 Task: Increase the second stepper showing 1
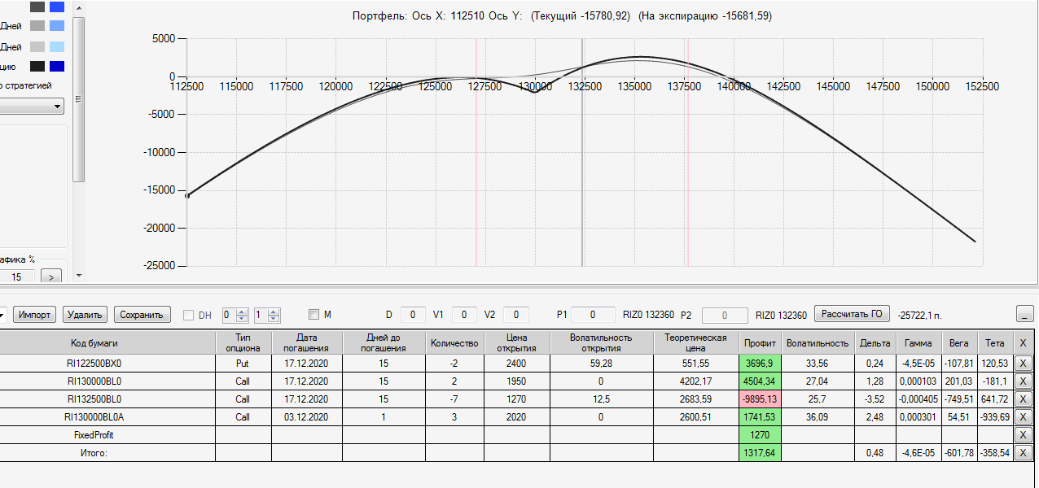click(x=274, y=312)
